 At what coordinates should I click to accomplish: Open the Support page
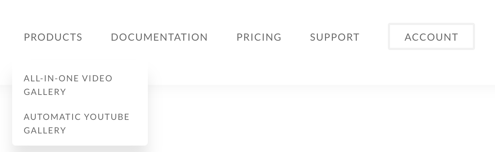click(x=335, y=37)
